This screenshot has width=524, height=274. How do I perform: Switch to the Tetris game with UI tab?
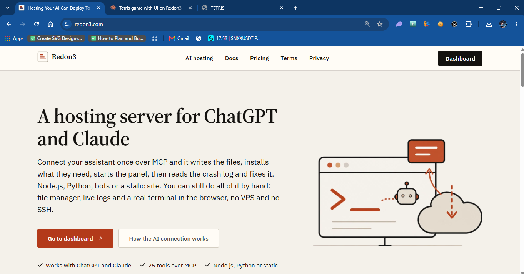coord(151,8)
